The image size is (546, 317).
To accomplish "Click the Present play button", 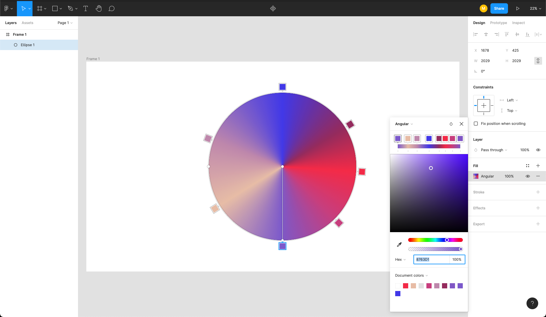I will pos(518,8).
